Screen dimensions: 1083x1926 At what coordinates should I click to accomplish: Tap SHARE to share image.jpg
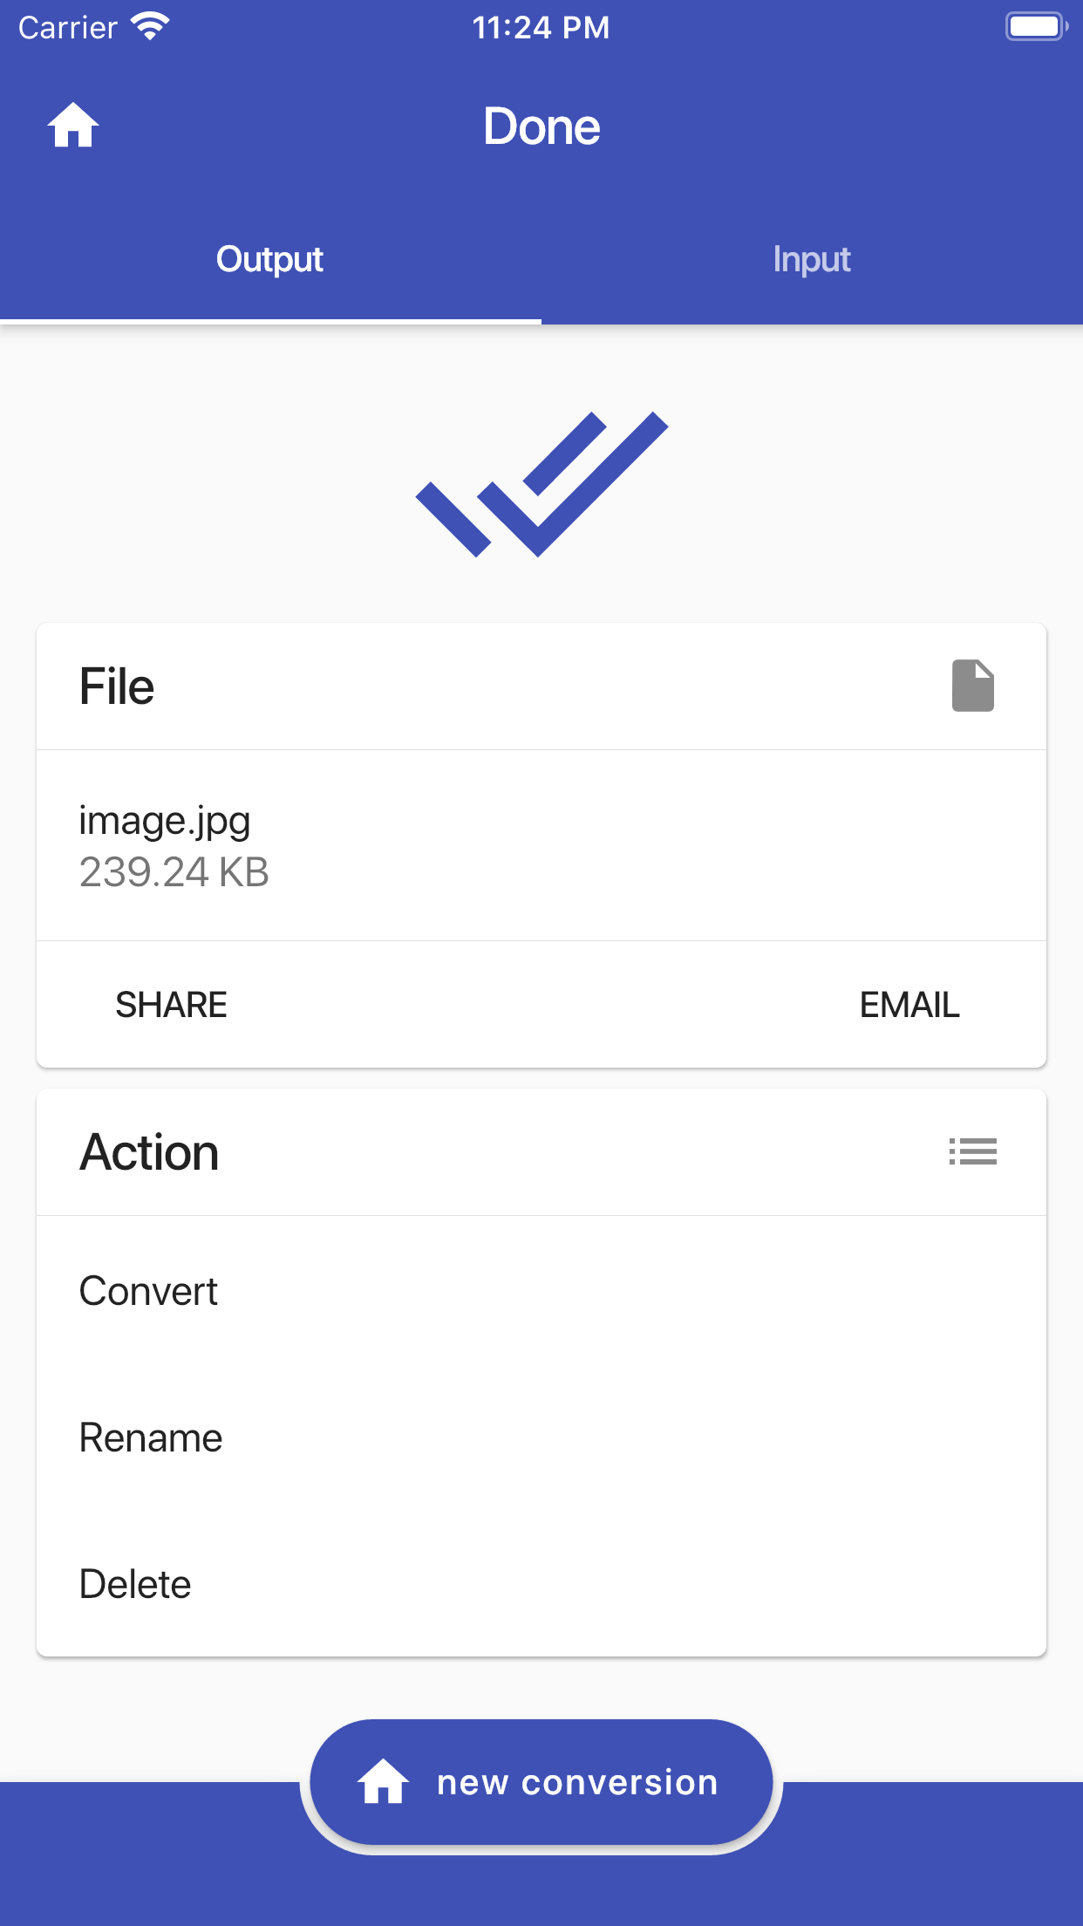(171, 1004)
